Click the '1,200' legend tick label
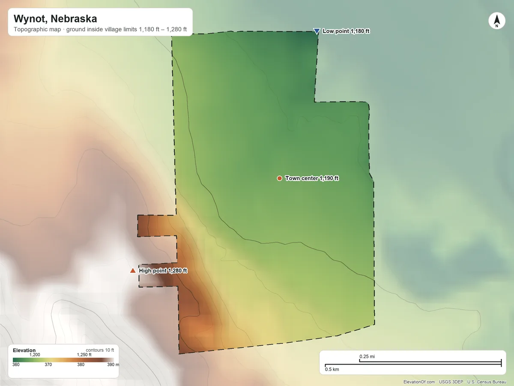Screen dimensions: 514x386 35,355
